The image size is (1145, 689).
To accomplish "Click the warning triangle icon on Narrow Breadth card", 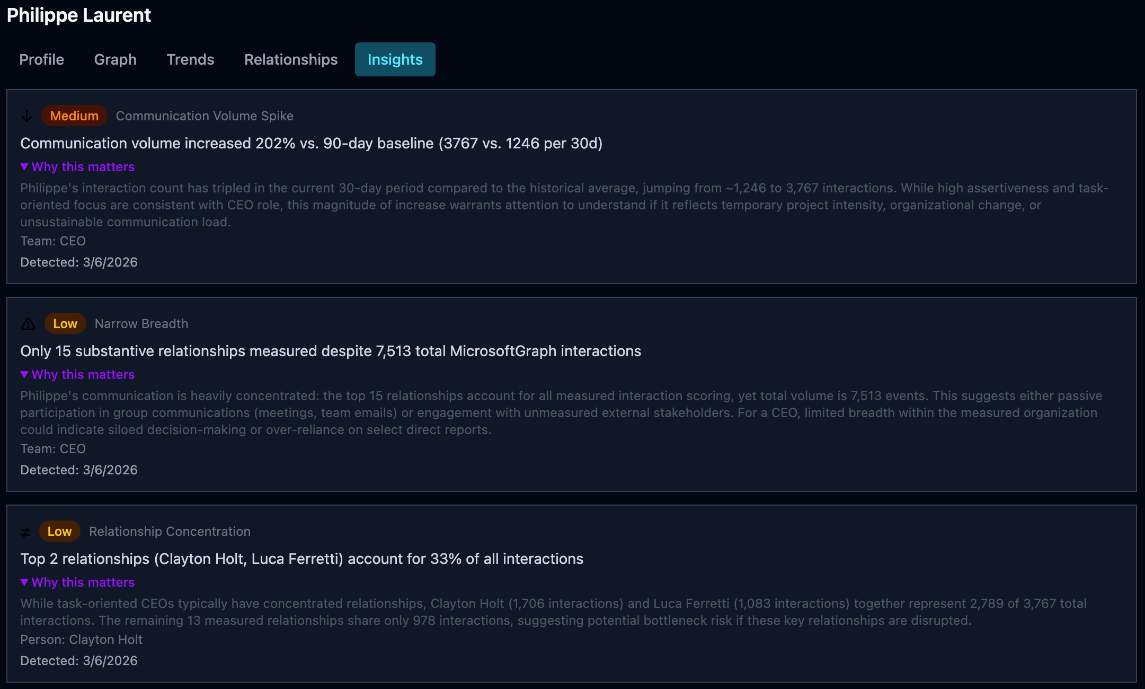I will (x=28, y=323).
